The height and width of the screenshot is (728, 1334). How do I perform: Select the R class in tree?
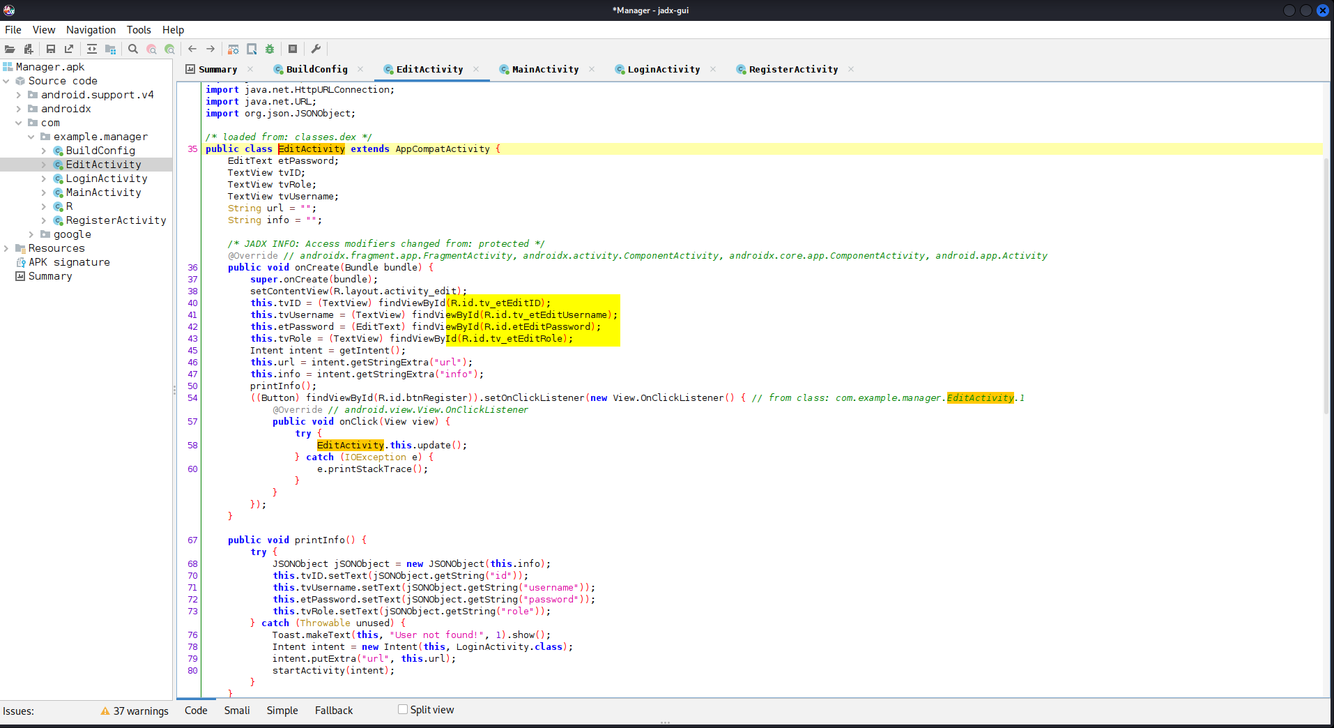click(69, 206)
